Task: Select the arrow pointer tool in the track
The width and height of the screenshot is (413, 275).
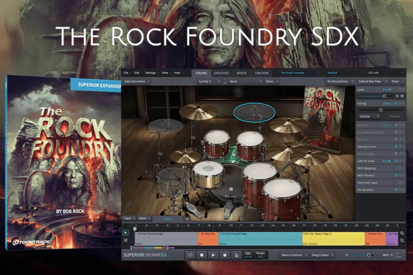Action: [125, 233]
